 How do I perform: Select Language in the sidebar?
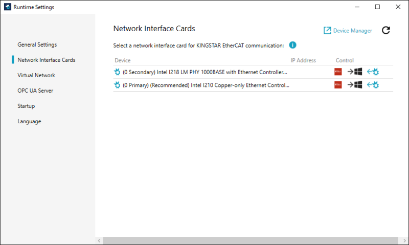(29, 121)
